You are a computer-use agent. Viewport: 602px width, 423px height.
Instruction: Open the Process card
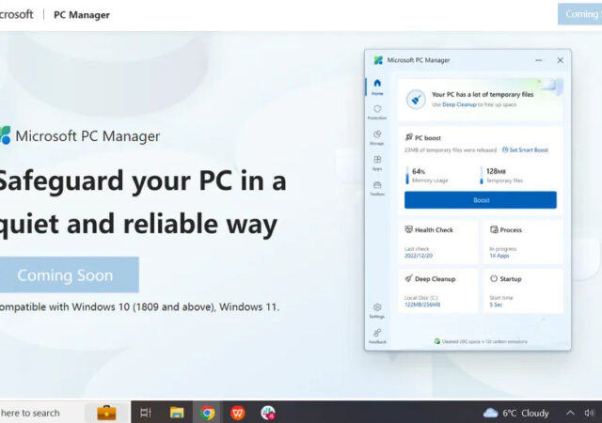(x=523, y=242)
